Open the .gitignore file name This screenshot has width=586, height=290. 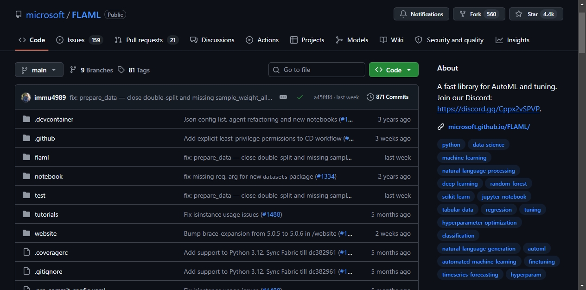pyautogui.click(x=48, y=271)
